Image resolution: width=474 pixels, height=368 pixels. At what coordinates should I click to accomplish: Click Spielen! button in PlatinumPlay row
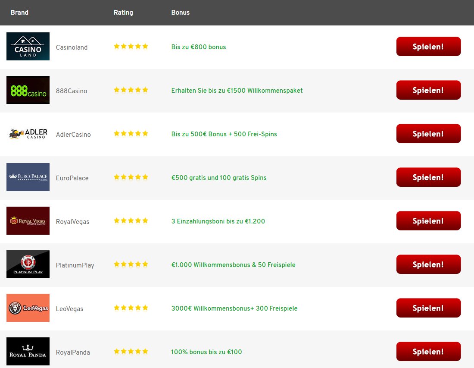click(428, 264)
